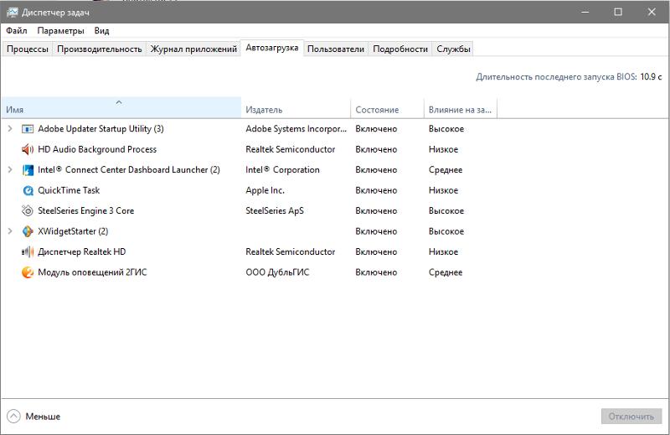Open the Журнал приложений tab
The height and width of the screenshot is (435, 670).
pyautogui.click(x=193, y=49)
